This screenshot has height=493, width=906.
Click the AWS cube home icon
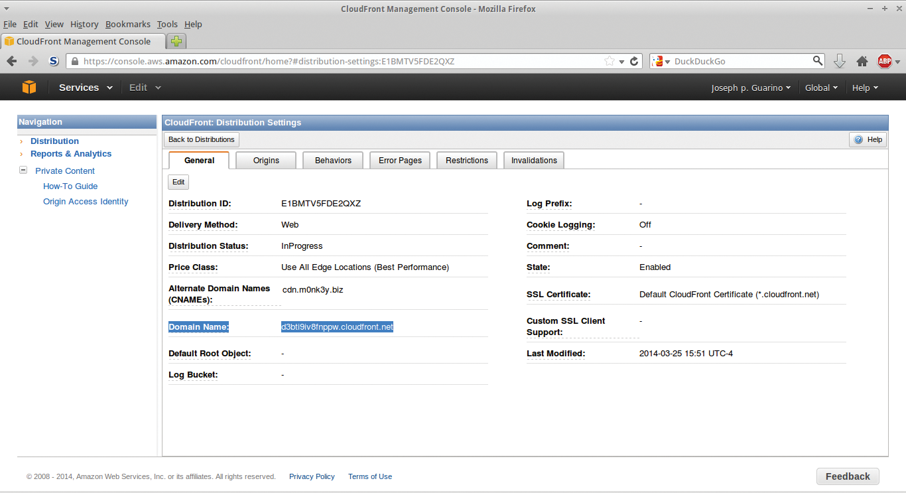pos(29,88)
